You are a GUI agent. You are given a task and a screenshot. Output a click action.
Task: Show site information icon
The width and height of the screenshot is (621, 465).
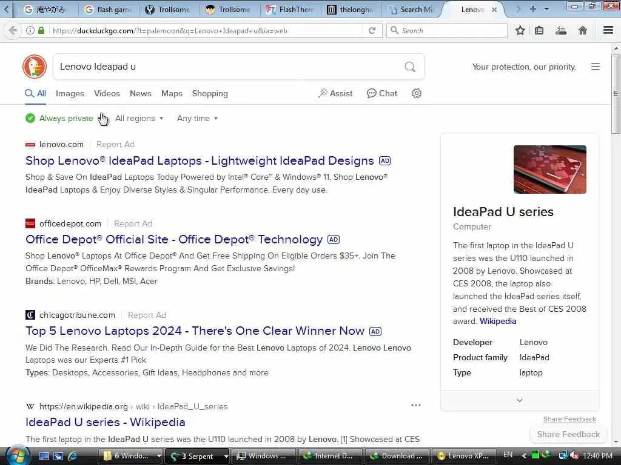pos(30,30)
